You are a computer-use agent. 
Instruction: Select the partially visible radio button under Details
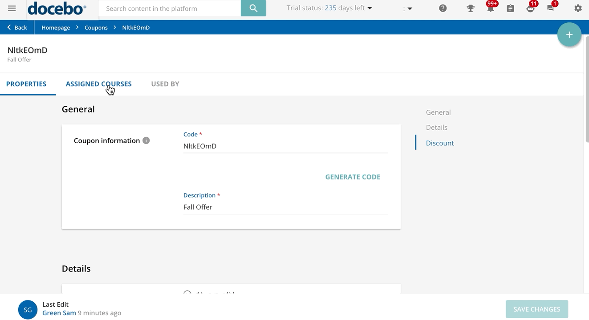[x=187, y=292]
